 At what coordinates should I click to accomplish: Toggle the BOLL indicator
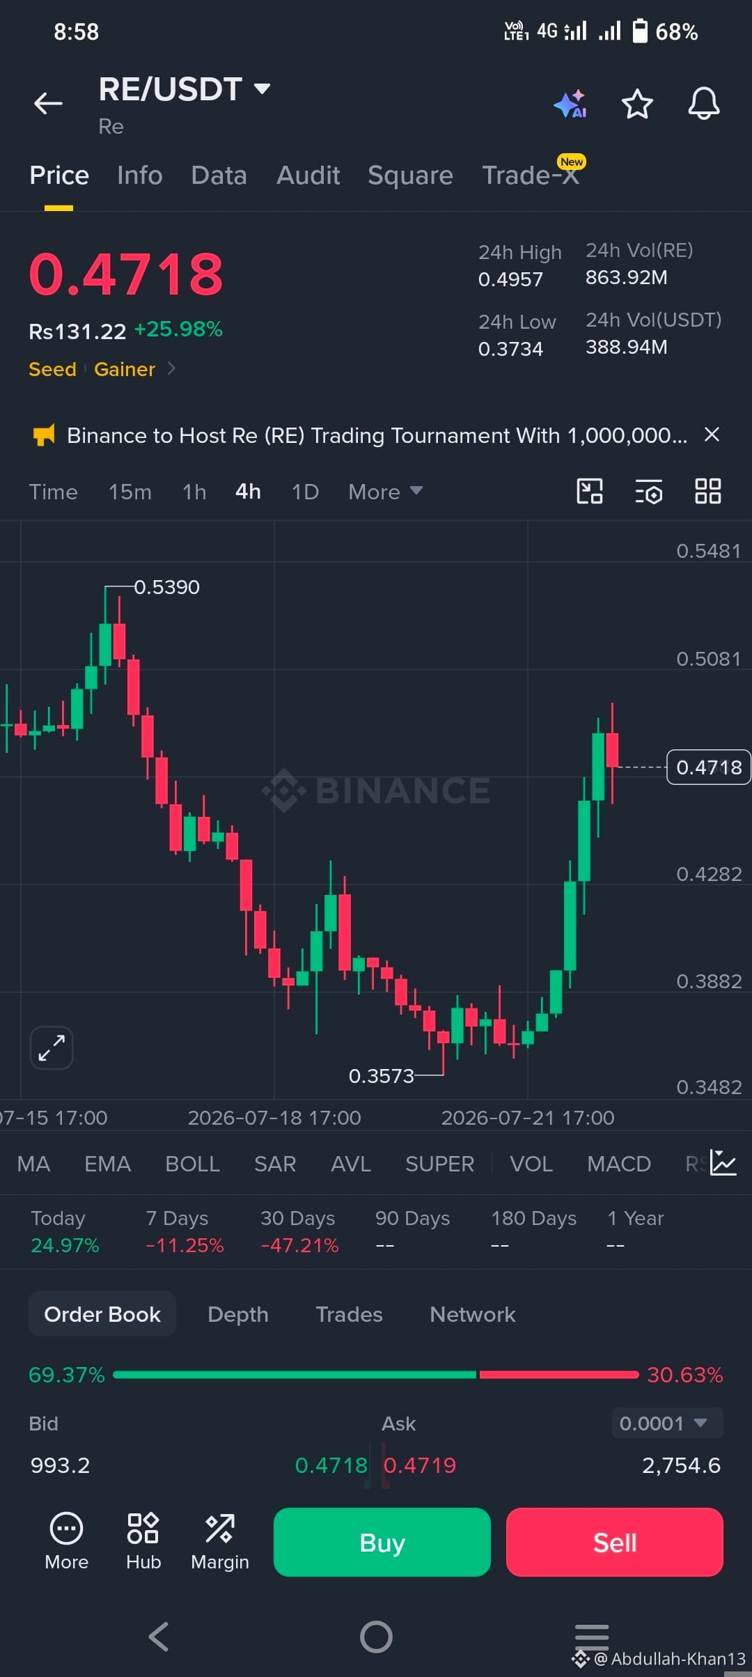192,1163
